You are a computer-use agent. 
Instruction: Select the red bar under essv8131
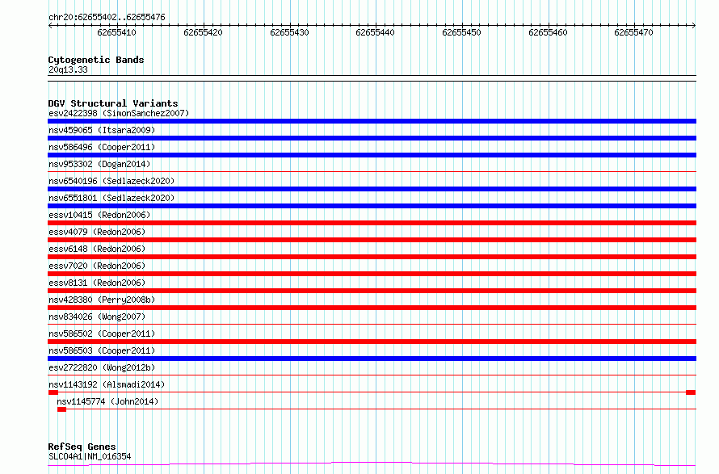[372, 291]
